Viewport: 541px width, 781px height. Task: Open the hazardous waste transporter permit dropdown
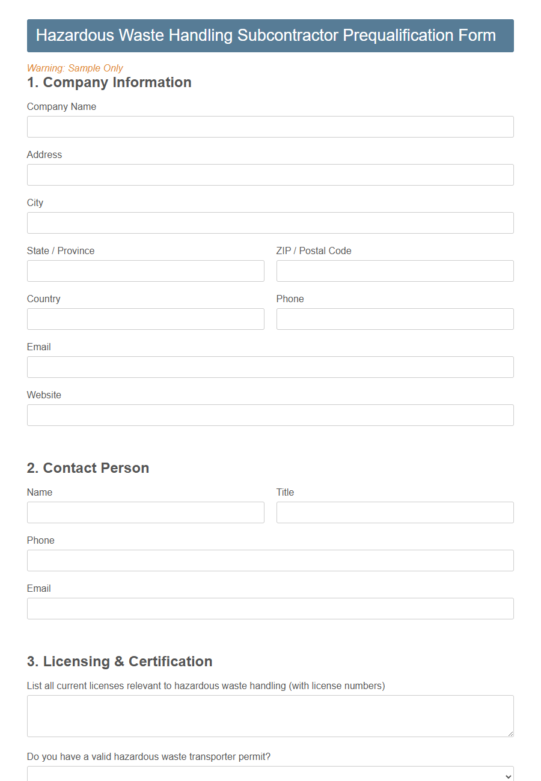pyautogui.click(x=270, y=776)
